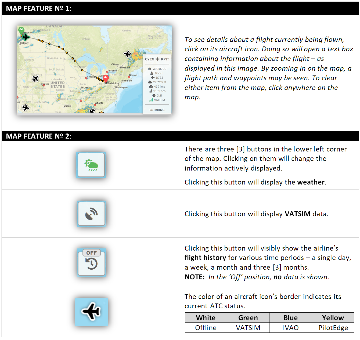Viewport: 360px width, 340px height.
Task: Click the red Boston airport dot
Action: 129,77
